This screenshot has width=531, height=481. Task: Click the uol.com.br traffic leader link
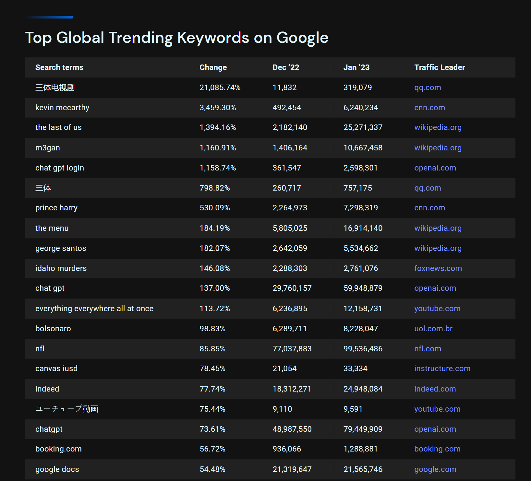(x=433, y=329)
